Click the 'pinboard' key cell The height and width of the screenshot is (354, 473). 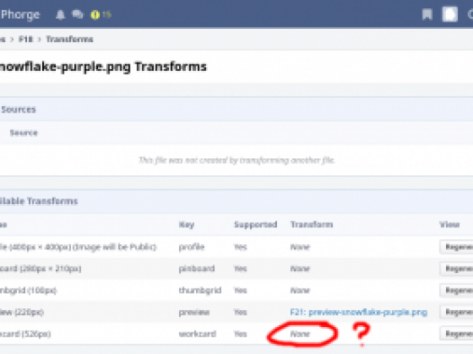(x=197, y=269)
